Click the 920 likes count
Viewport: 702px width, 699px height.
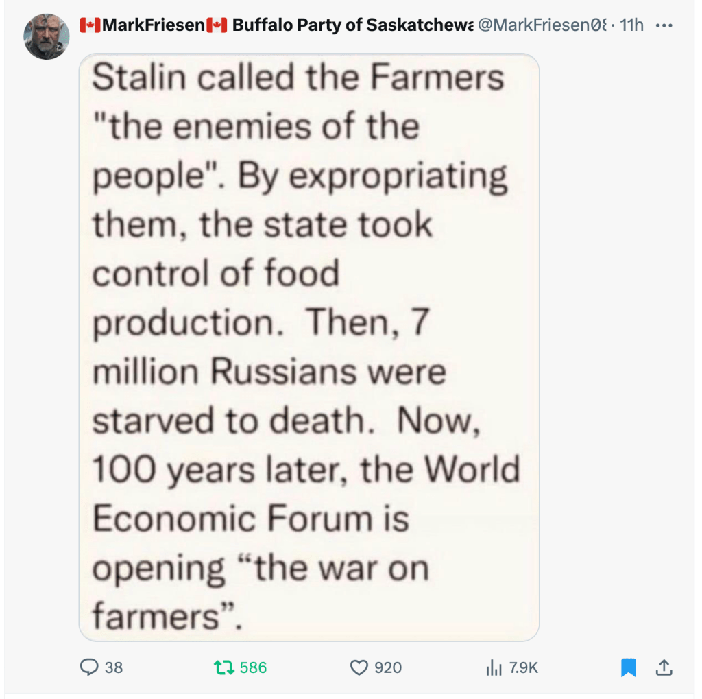(x=388, y=667)
